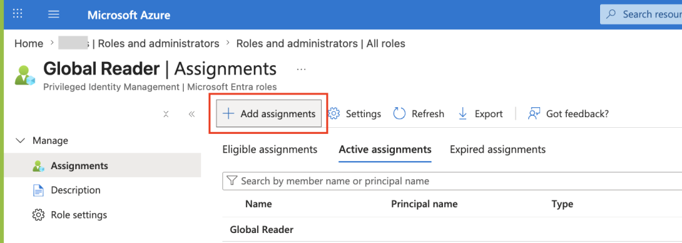The height and width of the screenshot is (243, 682).
Task: Click the filter funnel icon in search box
Action: point(232,181)
